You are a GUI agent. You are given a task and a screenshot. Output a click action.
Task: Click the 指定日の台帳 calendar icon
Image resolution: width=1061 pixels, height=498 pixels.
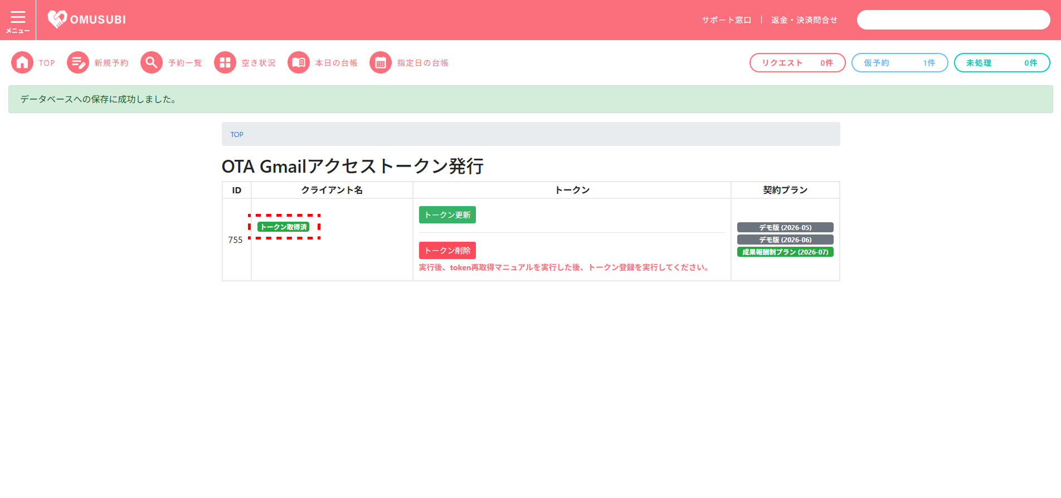click(381, 63)
